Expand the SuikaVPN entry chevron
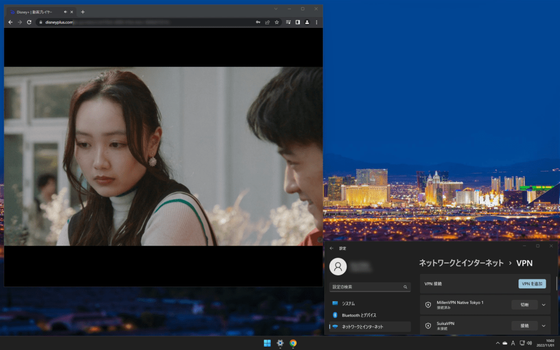This screenshot has width=560, height=350. pos(544,326)
